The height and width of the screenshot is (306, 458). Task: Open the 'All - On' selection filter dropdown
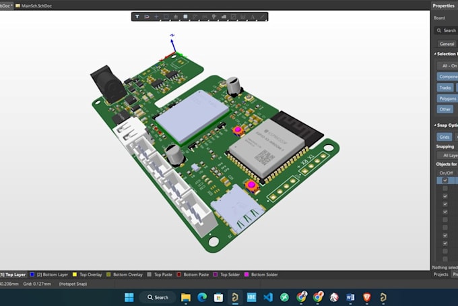point(447,66)
